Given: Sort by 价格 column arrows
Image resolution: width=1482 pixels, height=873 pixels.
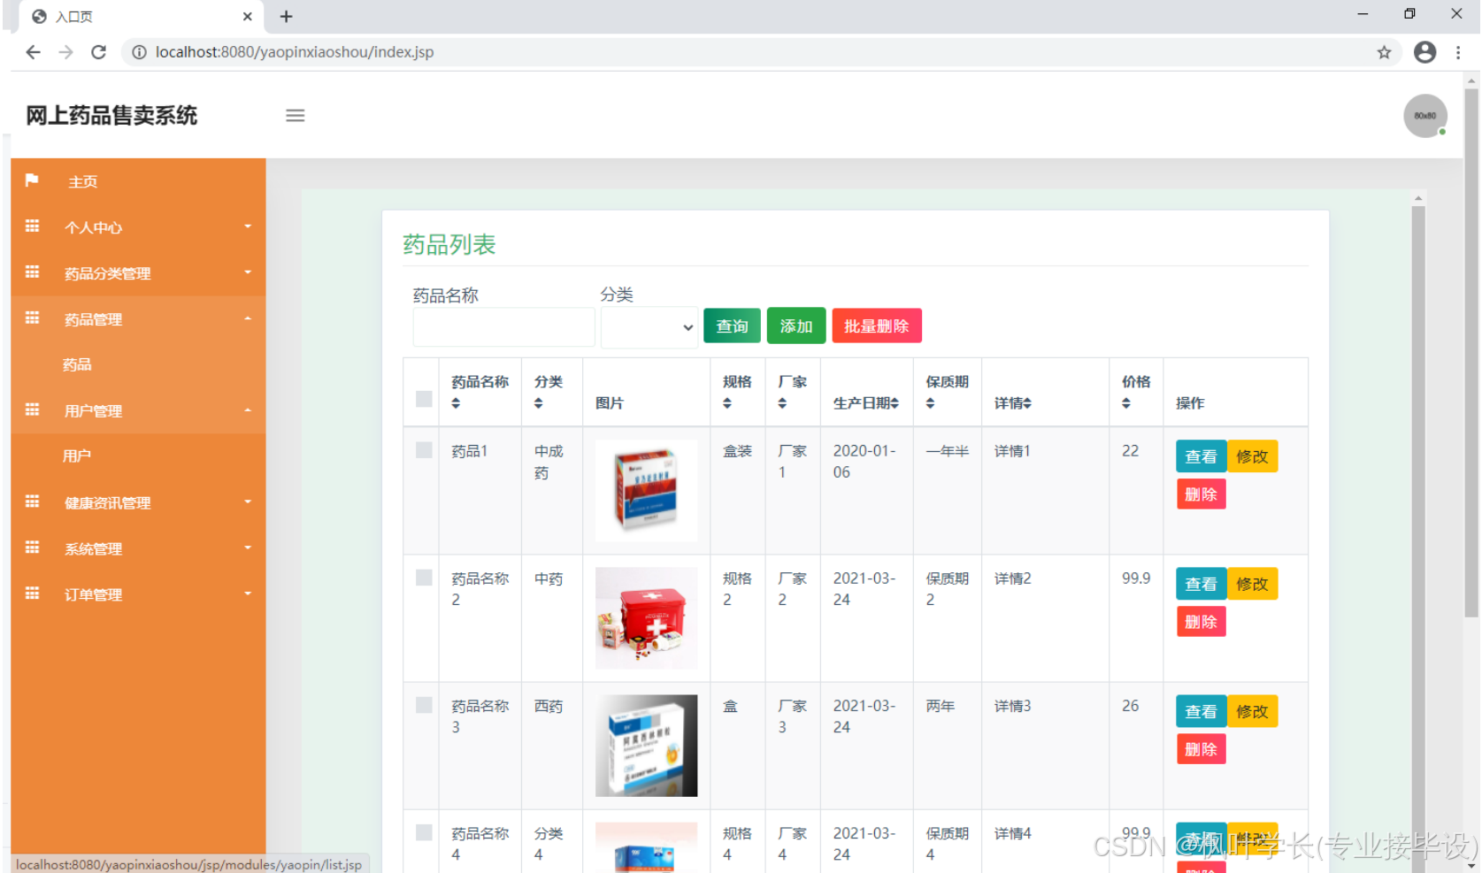Looking at the screenshot, I should pyautogui.click(x=1126, y=403).
